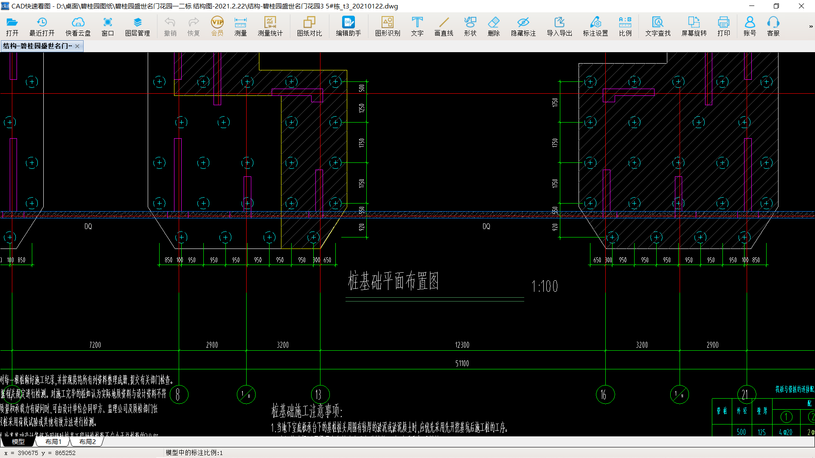Select the 画直线 draw line tool
This screenshot has height=458, width=815.
click(444, 26)
